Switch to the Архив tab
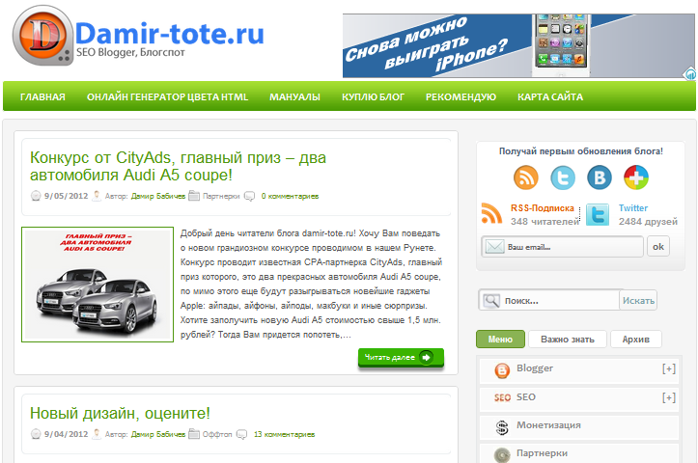This screenshot has width=698, height=463. [635, 340]
